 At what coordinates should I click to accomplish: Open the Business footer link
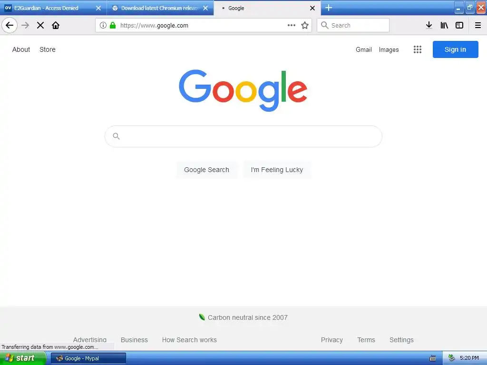pos(134,340)
